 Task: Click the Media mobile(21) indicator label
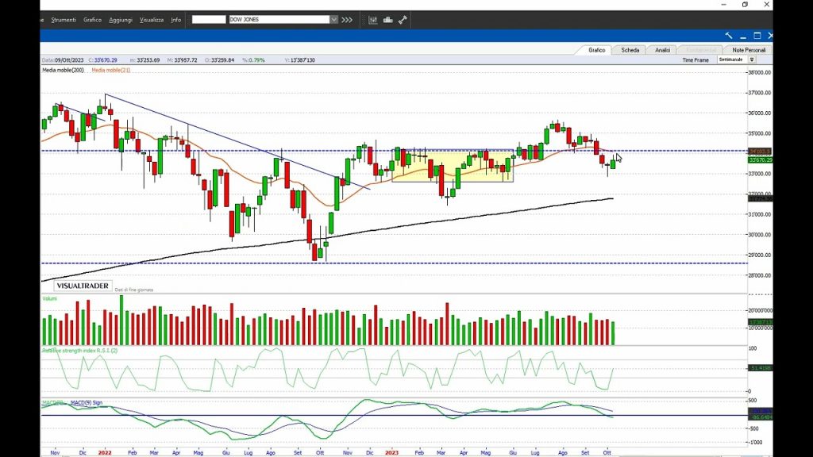point(111,70)
